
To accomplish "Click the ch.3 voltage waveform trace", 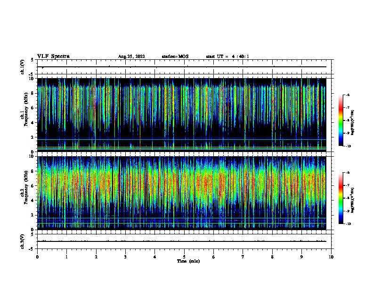I will (181, 241).
